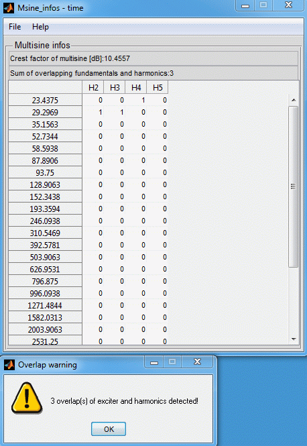Click the H3 cell of row 93.75

[114, 172]
